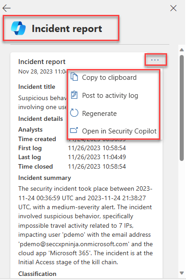Viewport: 186px width, 280px height.
Task: Choose Post to activity log option
Action: coord(110,96)
